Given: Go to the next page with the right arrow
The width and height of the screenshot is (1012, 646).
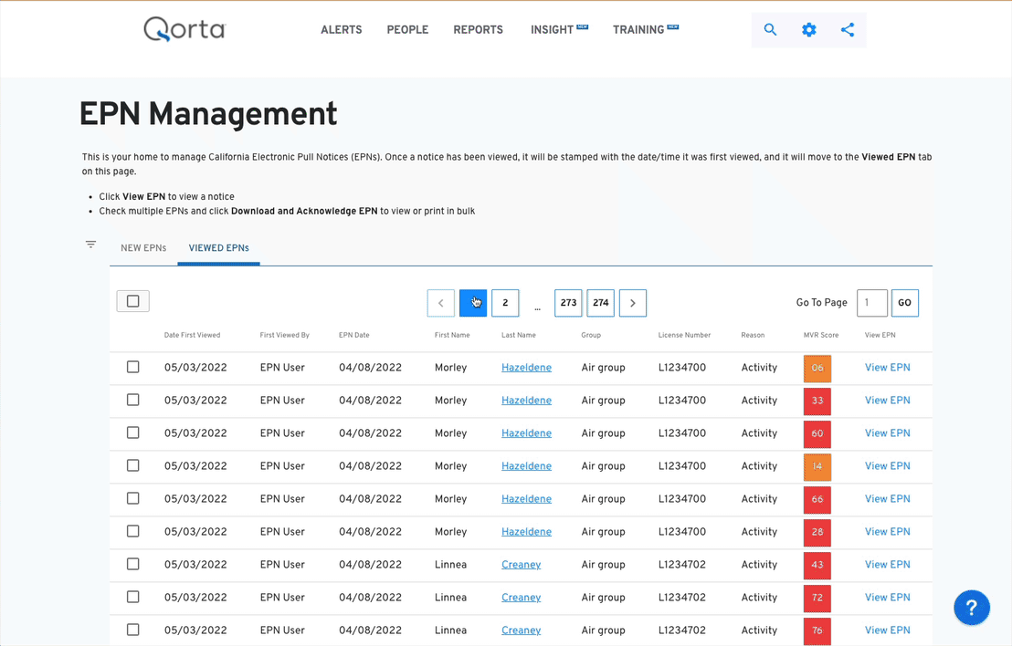Looking at the screenshot, I should (632, 302).
